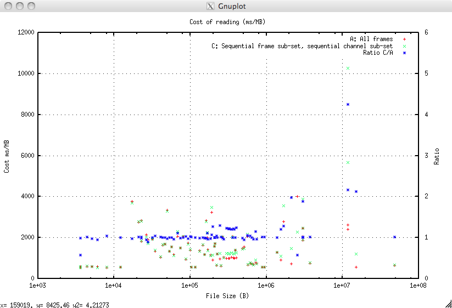
Task: Click the 12000 y-axis tick label
Action: coord(26,32)
